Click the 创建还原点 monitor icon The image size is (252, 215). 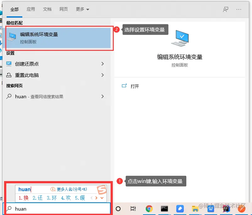pos(9,64)
